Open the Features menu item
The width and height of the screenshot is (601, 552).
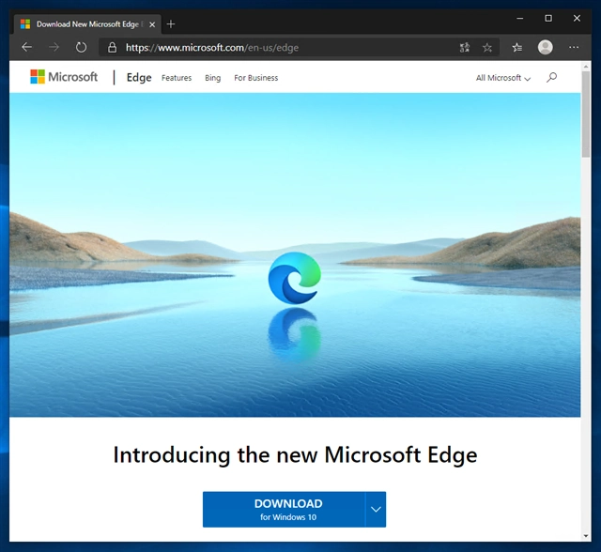click(177, 78)
